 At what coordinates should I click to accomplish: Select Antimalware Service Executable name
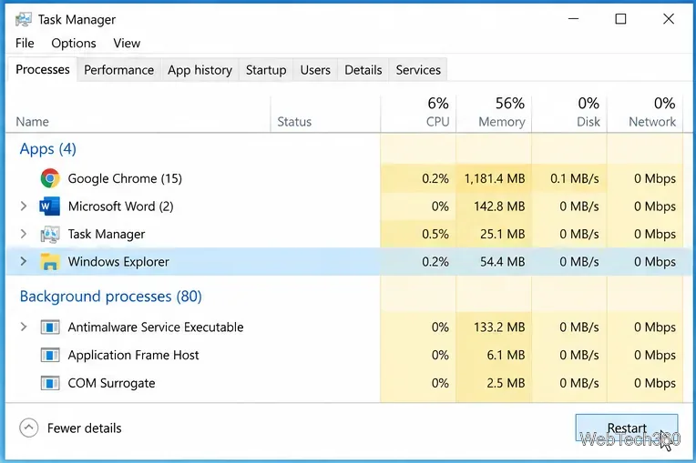point(156,327)
